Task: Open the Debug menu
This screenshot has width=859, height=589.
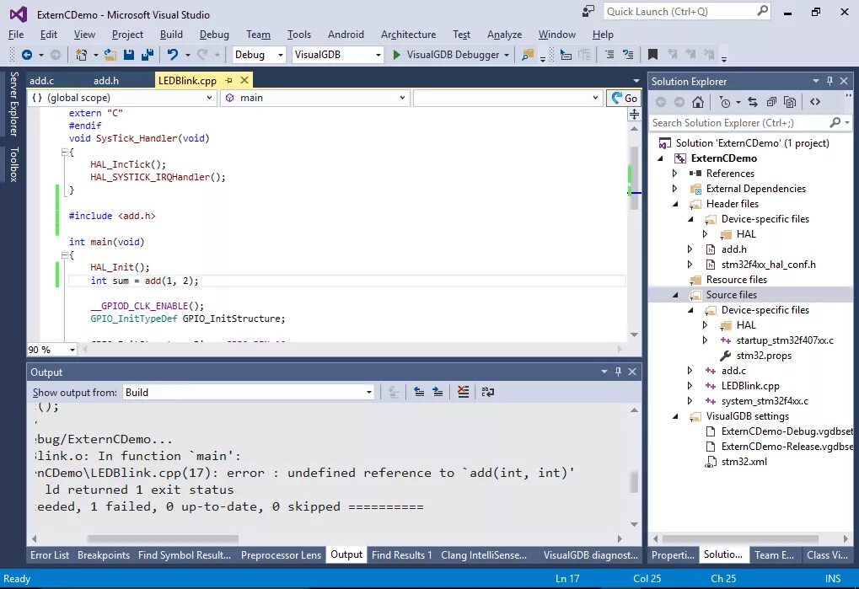Action: tap(214, 35)
